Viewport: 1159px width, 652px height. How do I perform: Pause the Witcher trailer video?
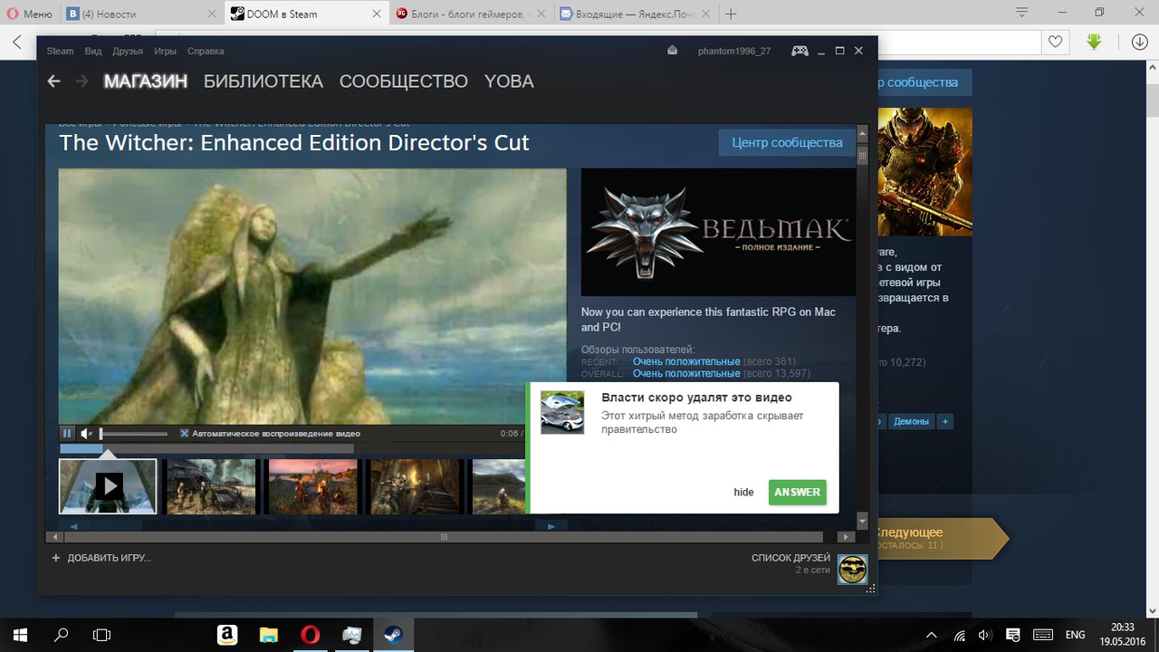coord(67,434)
